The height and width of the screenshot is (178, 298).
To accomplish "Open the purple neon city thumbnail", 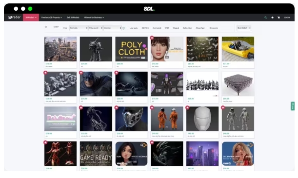I will [x=202, y=154].
